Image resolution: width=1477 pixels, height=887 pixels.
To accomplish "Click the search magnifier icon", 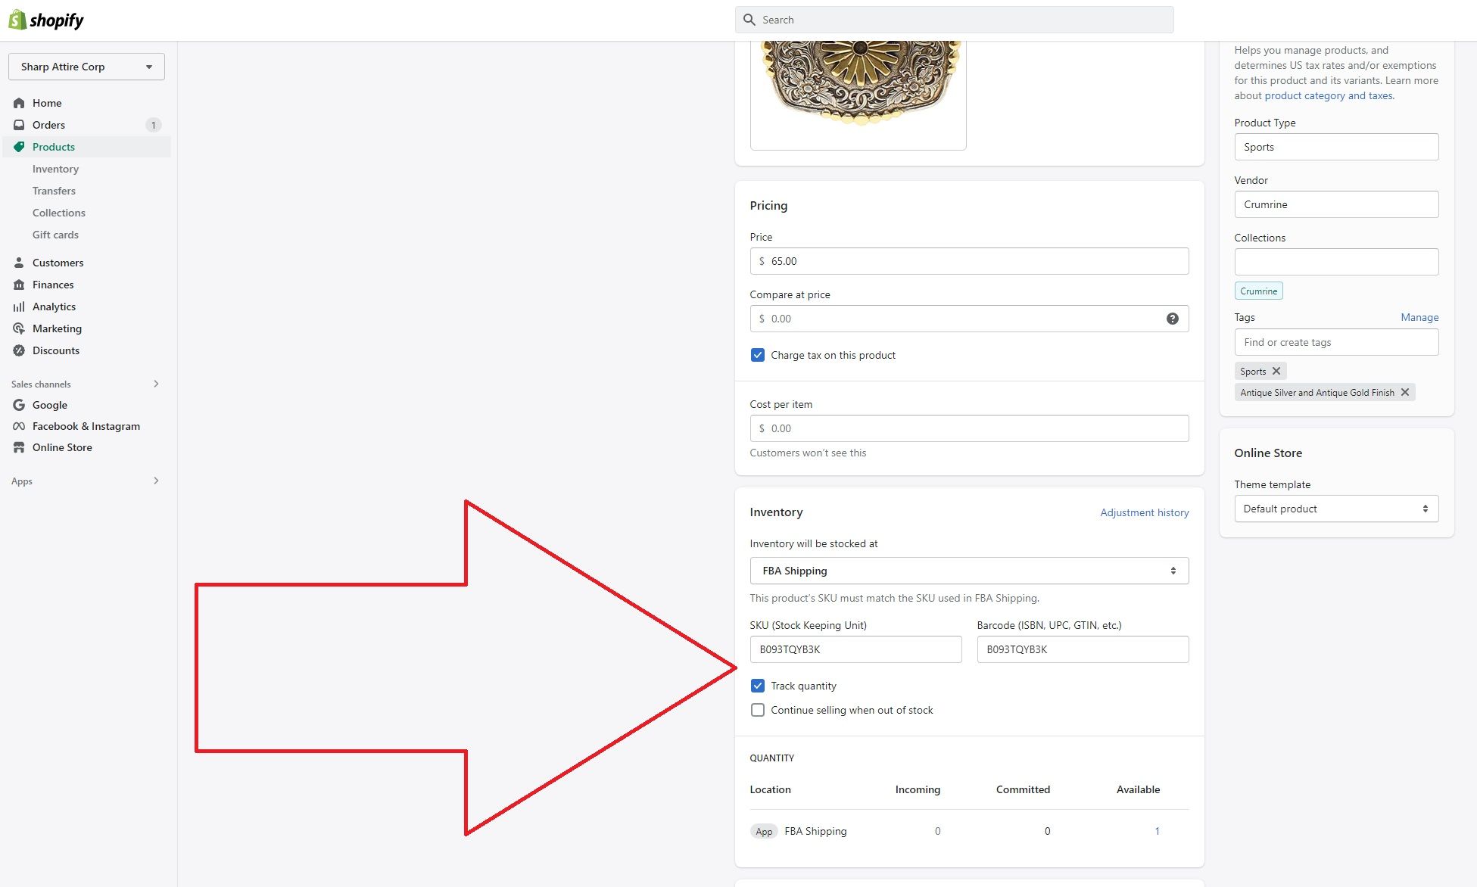I will point(749,20).
